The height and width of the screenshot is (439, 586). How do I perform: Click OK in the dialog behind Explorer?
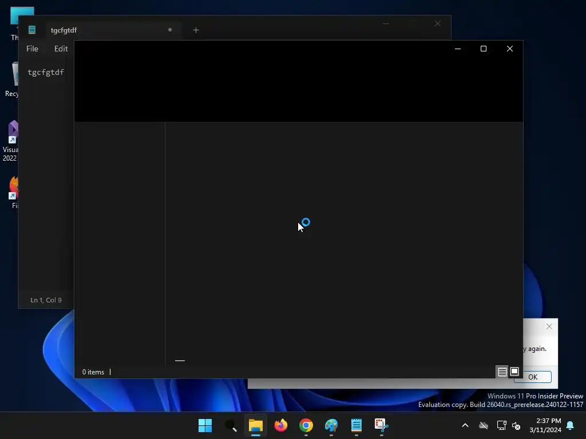tap(533, 377)
